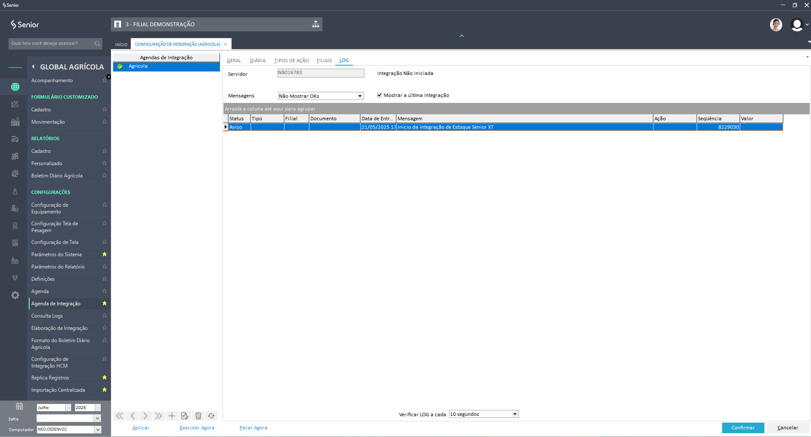Expand the small arrow at panel top right
Viewport: 811px width, 437px height.
pos(807,57)
